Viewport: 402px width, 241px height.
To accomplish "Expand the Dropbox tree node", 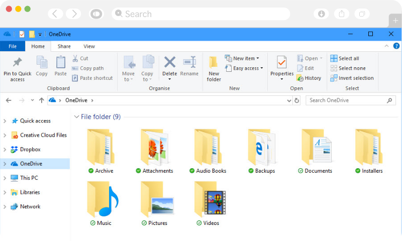I will pos(5,150).
